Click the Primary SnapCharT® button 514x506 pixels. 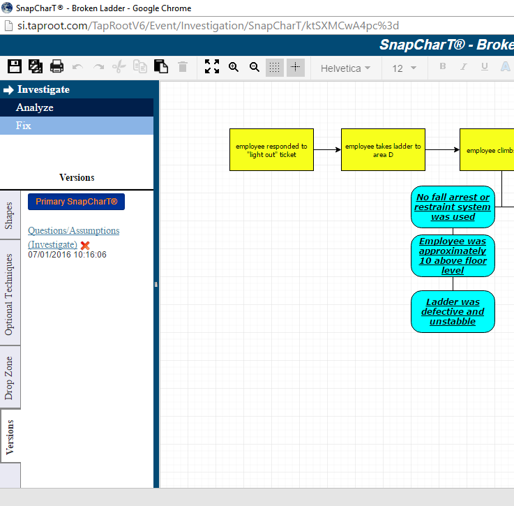click(x=76, y=202)
